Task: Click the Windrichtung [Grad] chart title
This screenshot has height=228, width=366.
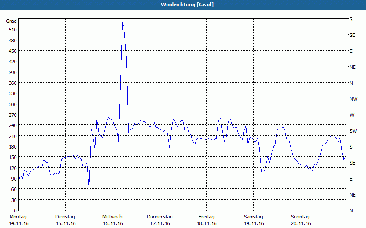Action: (x=187, y=5)
